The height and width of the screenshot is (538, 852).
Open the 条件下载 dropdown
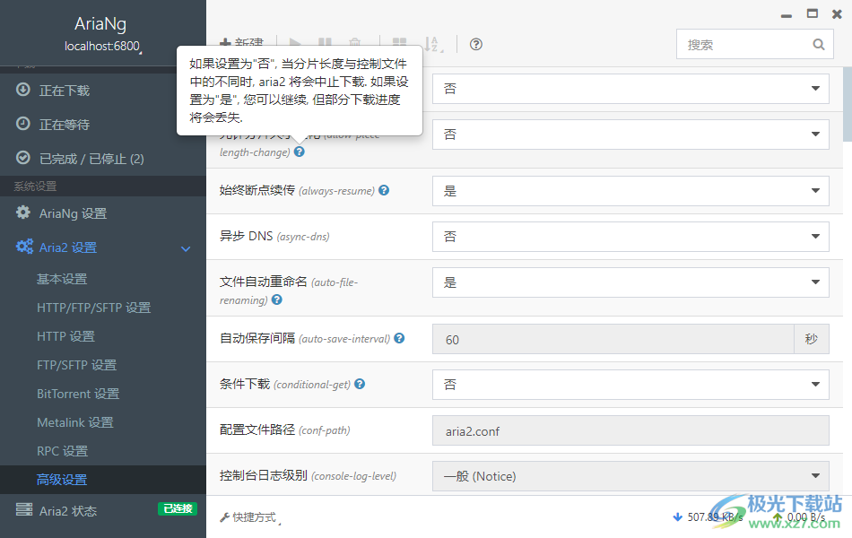630,384
